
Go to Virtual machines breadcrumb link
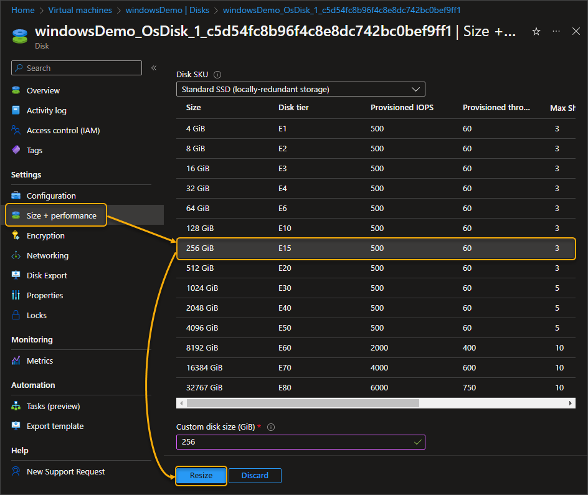80,10
